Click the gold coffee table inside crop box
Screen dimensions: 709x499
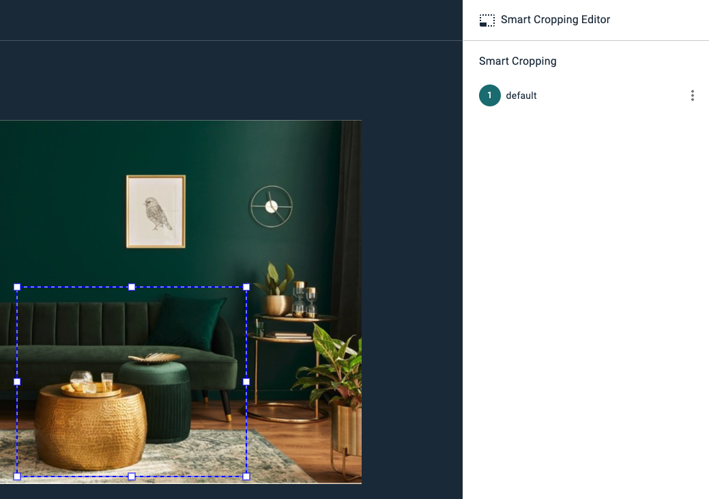91,425
